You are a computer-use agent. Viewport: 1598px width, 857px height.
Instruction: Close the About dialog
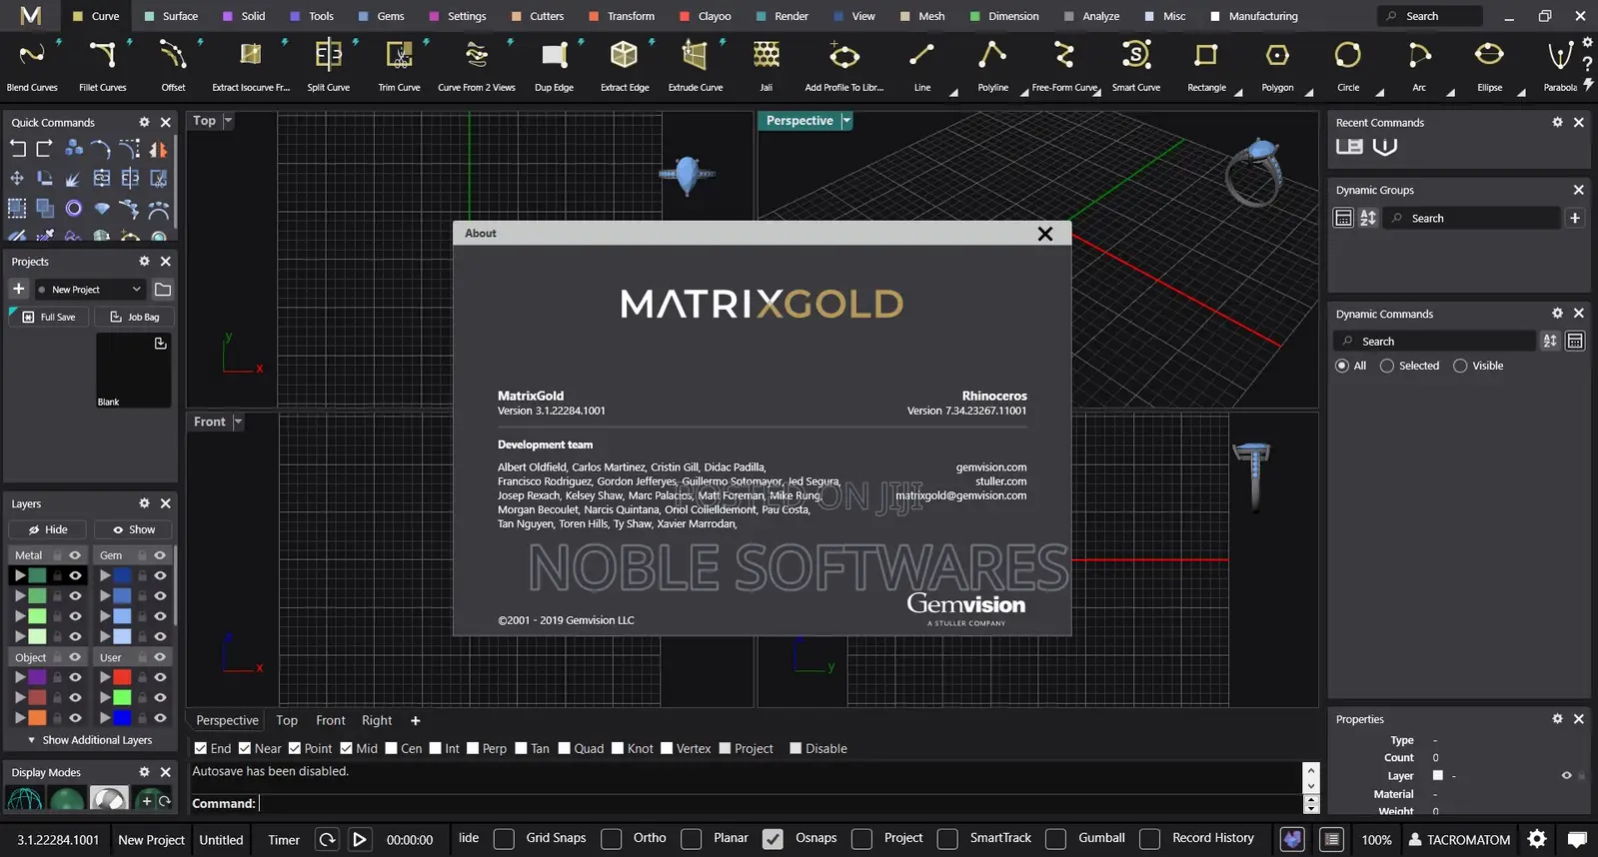1045,234
